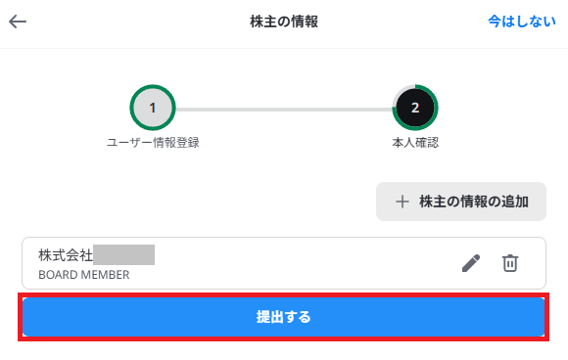This screenshot has height=360, width=568.
Task: Select step 1 circle in the progress tracker
Action: pos(153,108)
